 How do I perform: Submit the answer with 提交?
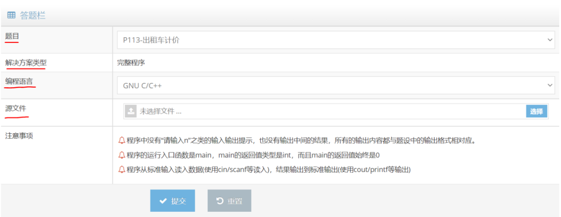172,201
